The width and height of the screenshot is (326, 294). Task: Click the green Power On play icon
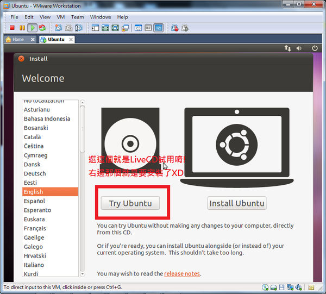pyautogui.click(x=33, y=28)
